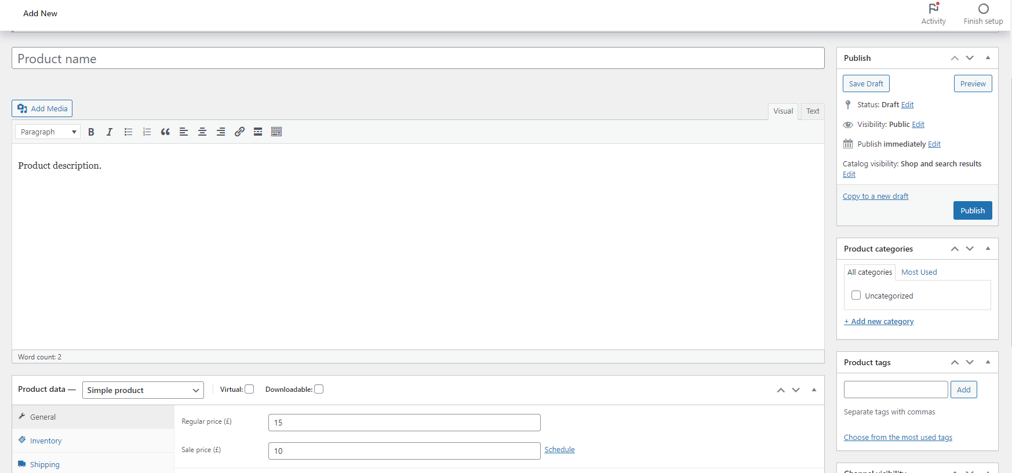Viewport: 1012px width, 473px height.
Task: Align text center
Action: tap(202, 132)
